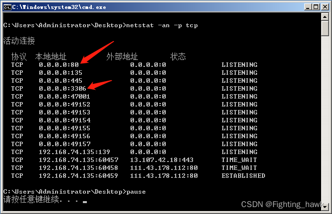
Task: Click the column header 外部地址
Action: click(x=122, y=56)
